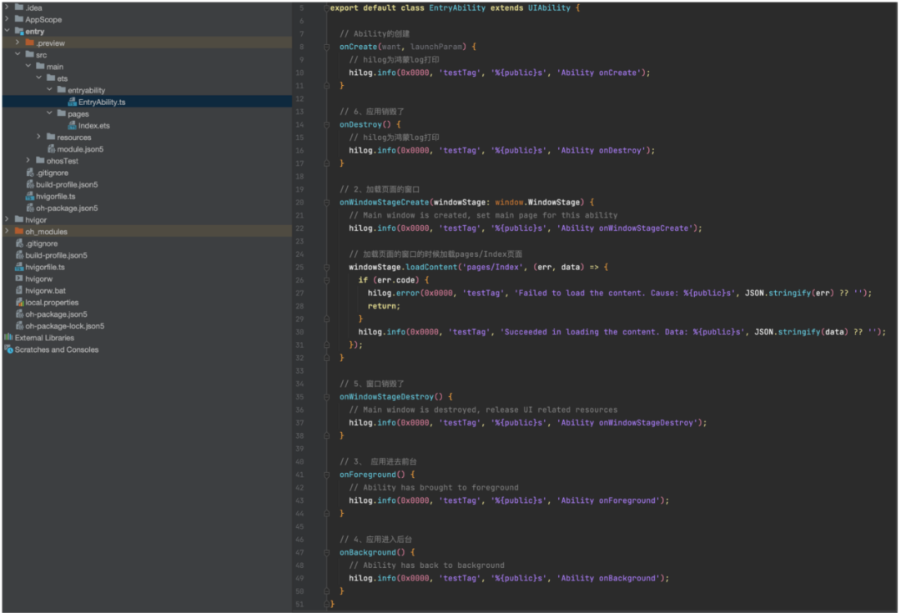
Task: Click the onDestroy method name
Action: pos(360,124)
